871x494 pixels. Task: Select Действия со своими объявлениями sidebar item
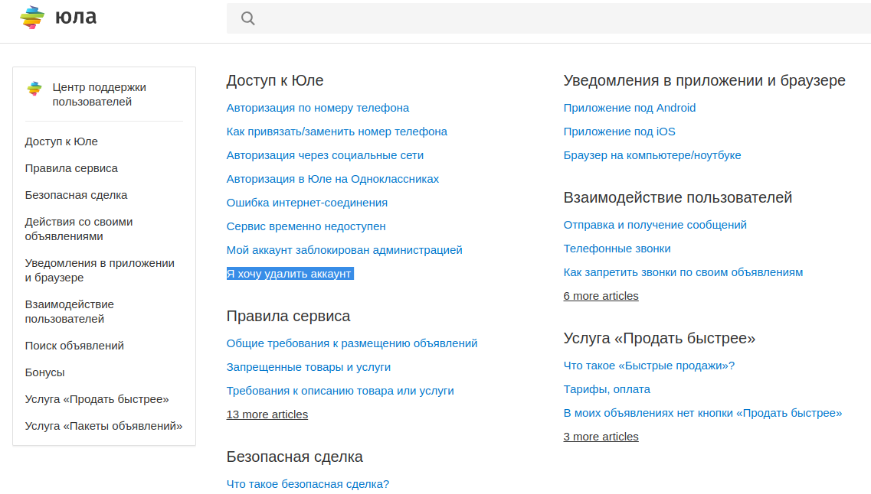79,229
